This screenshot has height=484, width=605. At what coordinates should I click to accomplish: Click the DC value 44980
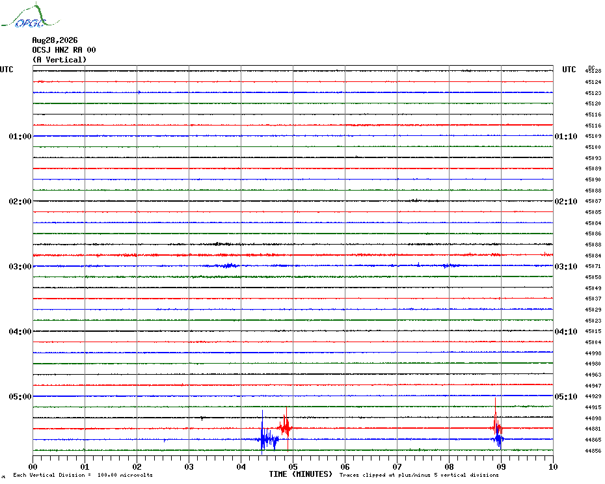tap(593, 364)
